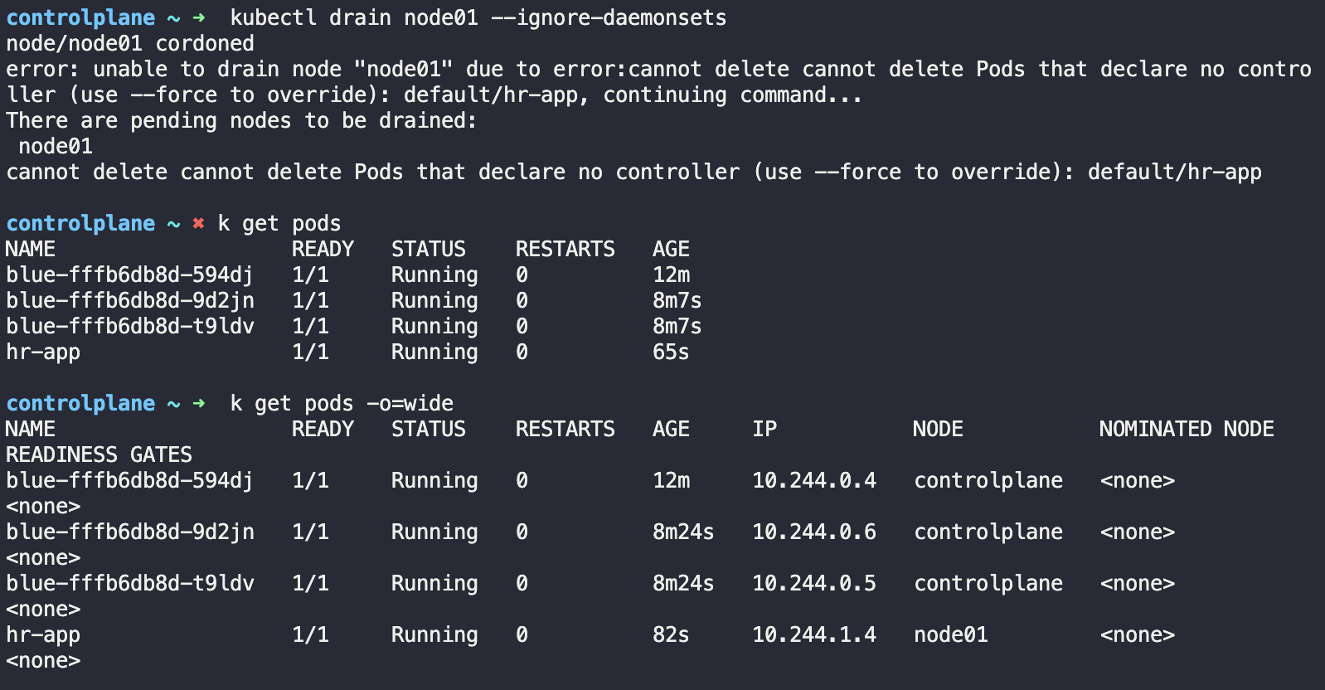The width and height of the screenshot is (1325, 690).
Task: Click the hr-app pod in wide table
Action: point(43,634)
